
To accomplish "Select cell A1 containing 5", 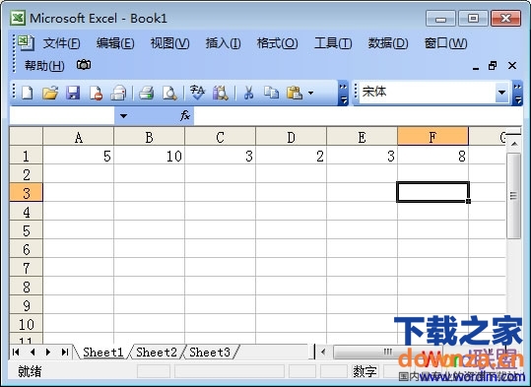I will pyautogui.click(x=78, y=156).
